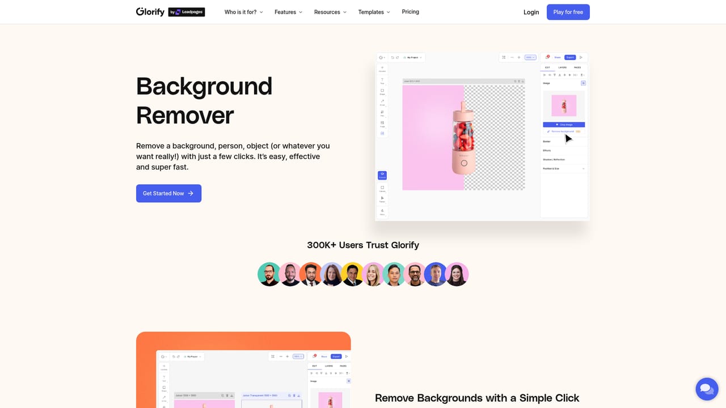Click the paragraph starting "Remove a background, person"
This screenshot has height=408, width=726.
(233, 156)
